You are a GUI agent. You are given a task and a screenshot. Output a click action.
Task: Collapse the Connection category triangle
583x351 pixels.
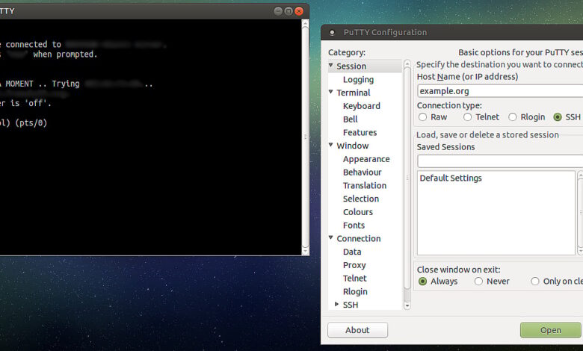pyautogui.click(x=330, y=237)
